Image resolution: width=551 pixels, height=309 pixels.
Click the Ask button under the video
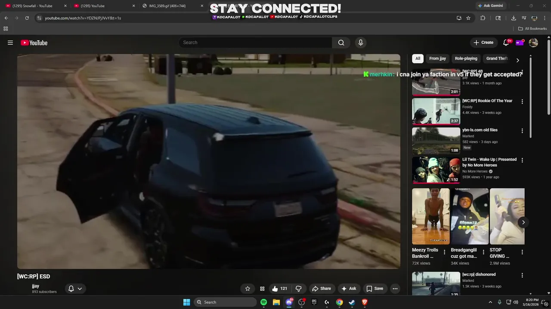tap(349, 288)
